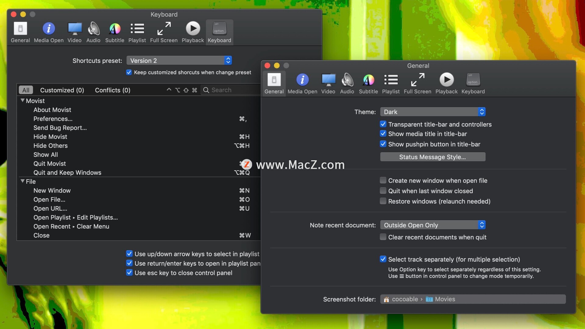Image resolution: width=585 pixels, height=329 pixels.
Task: Switch to Customized (0) tab
Action: click(62, 90)
